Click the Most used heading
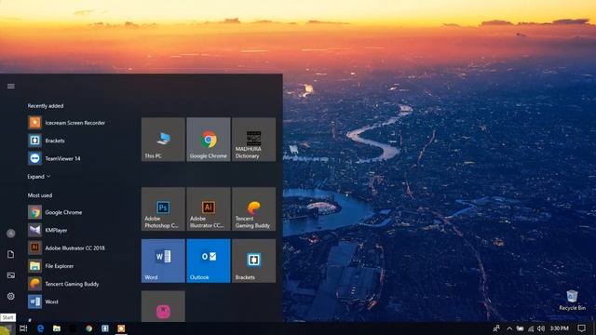596x335 pixels. [x=40, y=195]
